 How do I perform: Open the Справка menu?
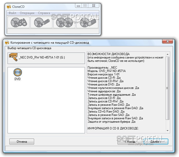point(44,13)
